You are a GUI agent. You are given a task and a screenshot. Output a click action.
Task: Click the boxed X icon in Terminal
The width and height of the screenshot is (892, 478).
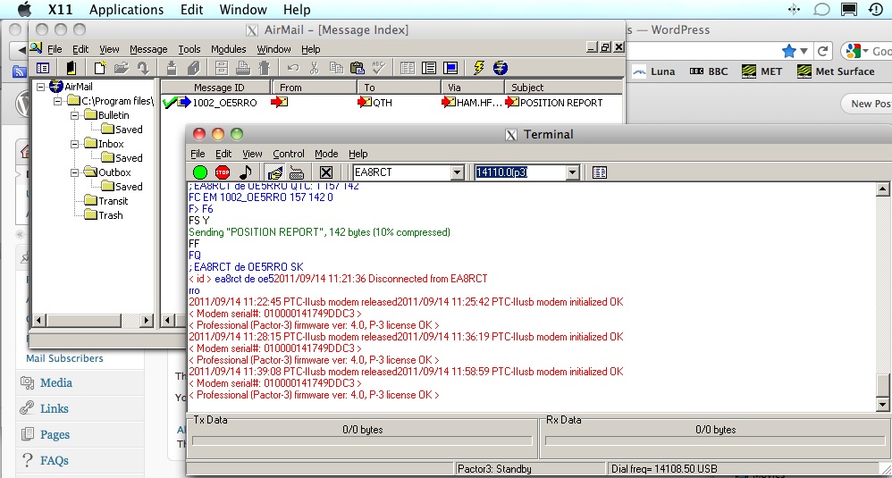pyautogui.click(x=326, y=172)
